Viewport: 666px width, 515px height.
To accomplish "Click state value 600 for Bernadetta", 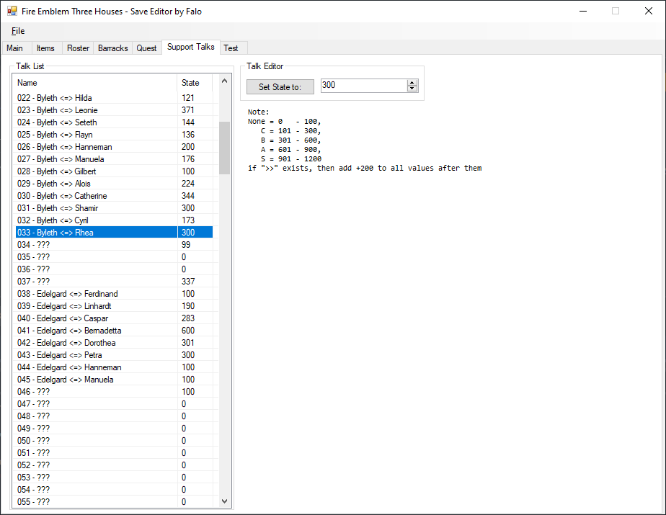I will tap(188, 331).
